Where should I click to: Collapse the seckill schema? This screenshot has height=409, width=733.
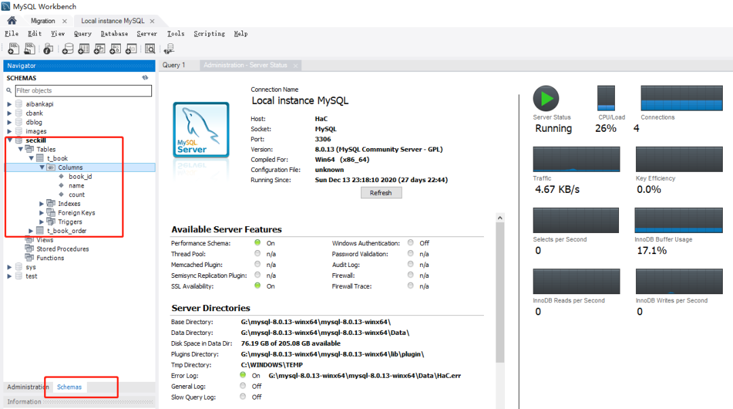point(10,141)
